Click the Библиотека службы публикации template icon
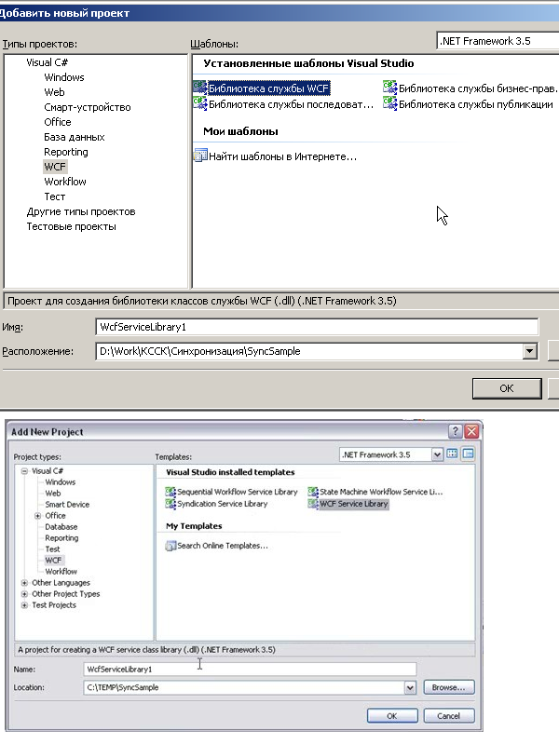 click(390, 103)
